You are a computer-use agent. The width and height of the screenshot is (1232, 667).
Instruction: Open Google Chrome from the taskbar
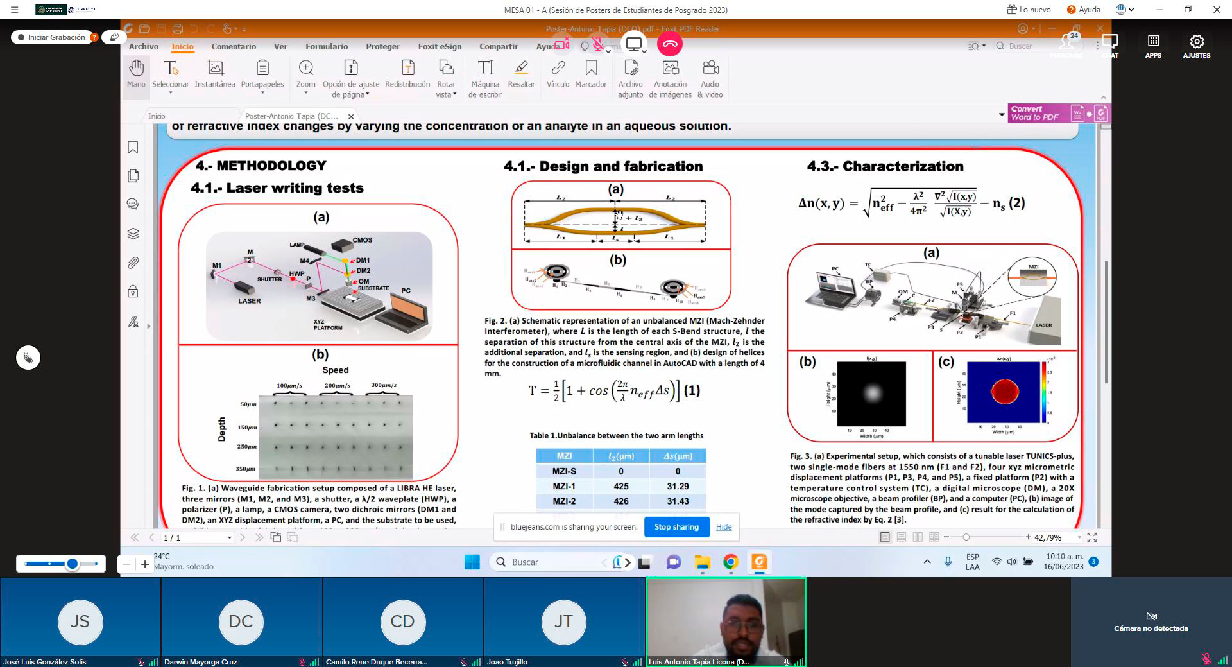(730, 562)
